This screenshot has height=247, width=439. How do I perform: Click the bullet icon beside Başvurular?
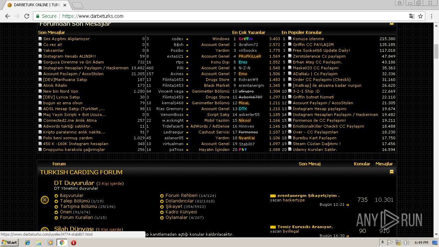point(56,196)
